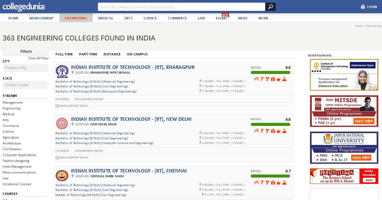The image size is (382, 200).
Task: Filter by Computer Applications stream
Action: 19,155
